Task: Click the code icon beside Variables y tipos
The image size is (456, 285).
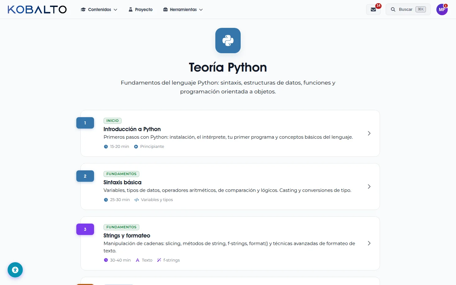Action: tap(136, 200)
